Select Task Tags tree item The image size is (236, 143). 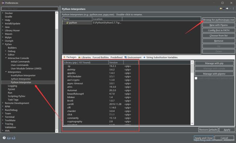click(13, 100)
